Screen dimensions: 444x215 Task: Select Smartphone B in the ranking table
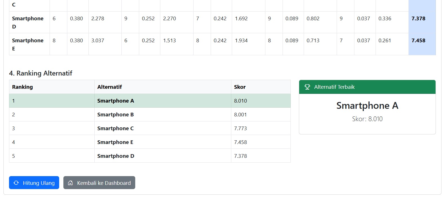pyautogui.click(x=116, y=114)
